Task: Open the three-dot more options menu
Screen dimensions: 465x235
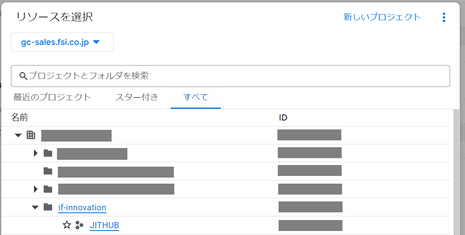Action: tap(444, 17)
